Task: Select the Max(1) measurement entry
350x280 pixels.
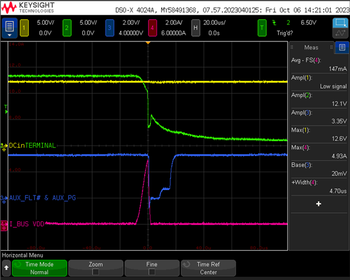Action: [x=318, y=134]
